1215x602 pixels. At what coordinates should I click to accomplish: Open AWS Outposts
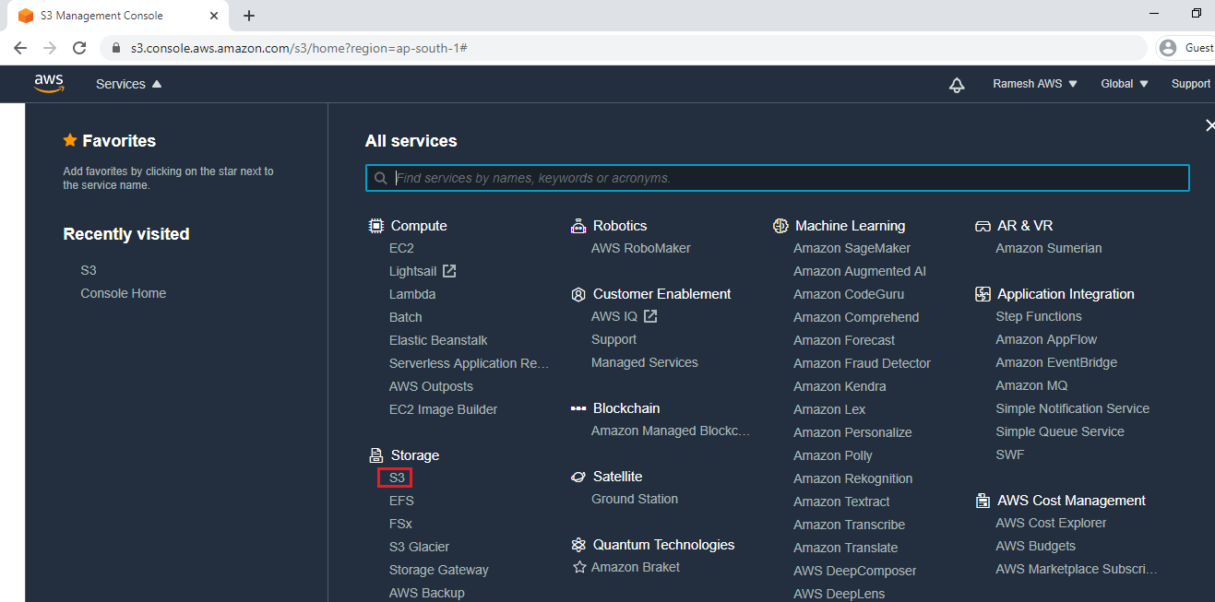431,386
